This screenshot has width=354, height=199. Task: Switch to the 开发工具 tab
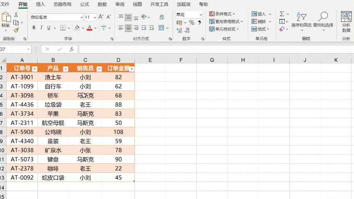[159, 4]
